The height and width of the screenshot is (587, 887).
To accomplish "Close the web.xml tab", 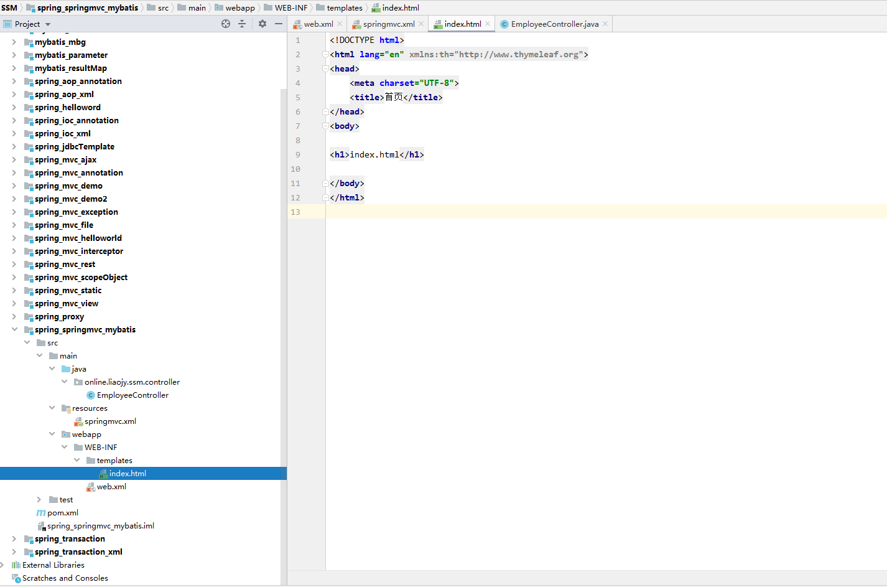I will tap(340, 24).
